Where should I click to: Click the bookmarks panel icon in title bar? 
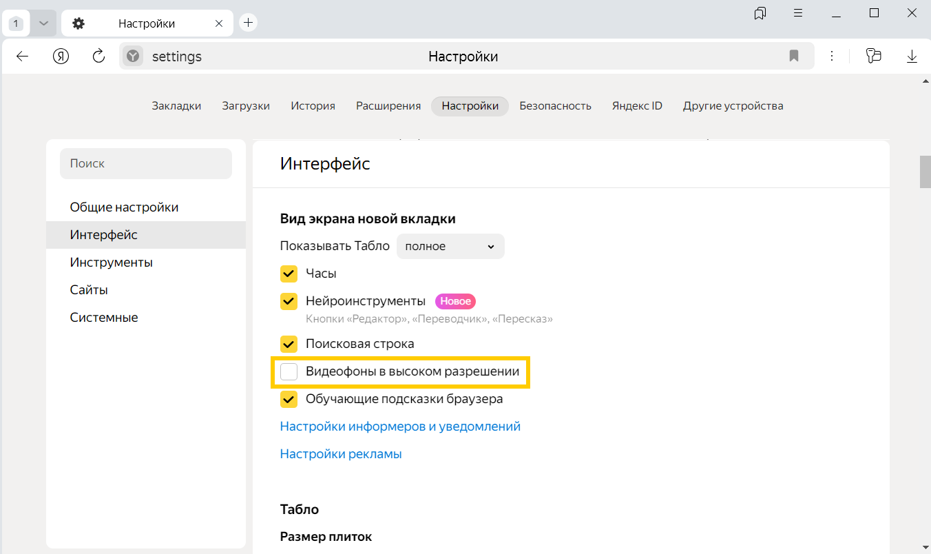click(760, 13)
